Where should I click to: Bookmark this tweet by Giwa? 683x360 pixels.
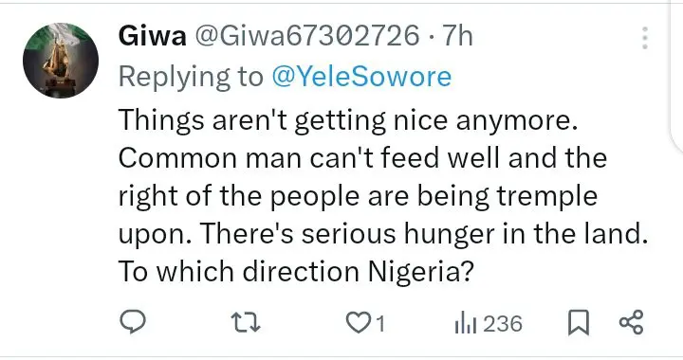[579, 323]
